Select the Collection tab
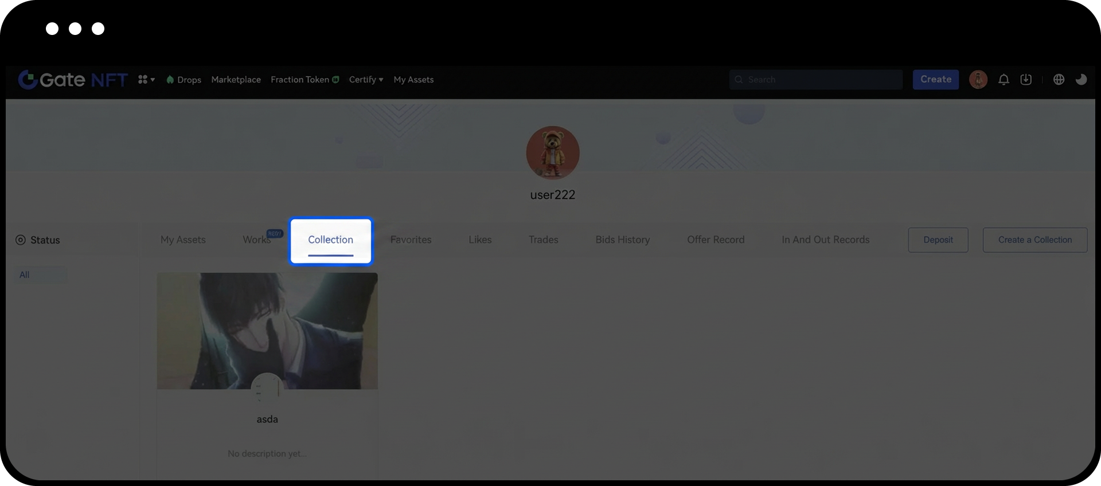This screenshot has height=486, width=1101. coord(330,240)
